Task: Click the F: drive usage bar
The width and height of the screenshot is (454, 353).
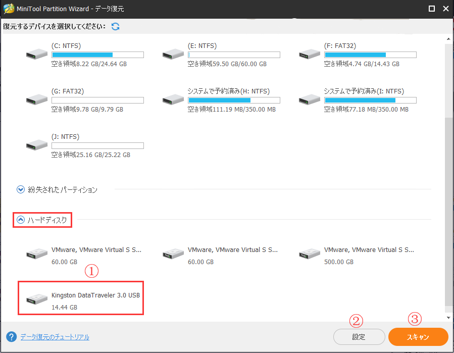Action: 370,55
